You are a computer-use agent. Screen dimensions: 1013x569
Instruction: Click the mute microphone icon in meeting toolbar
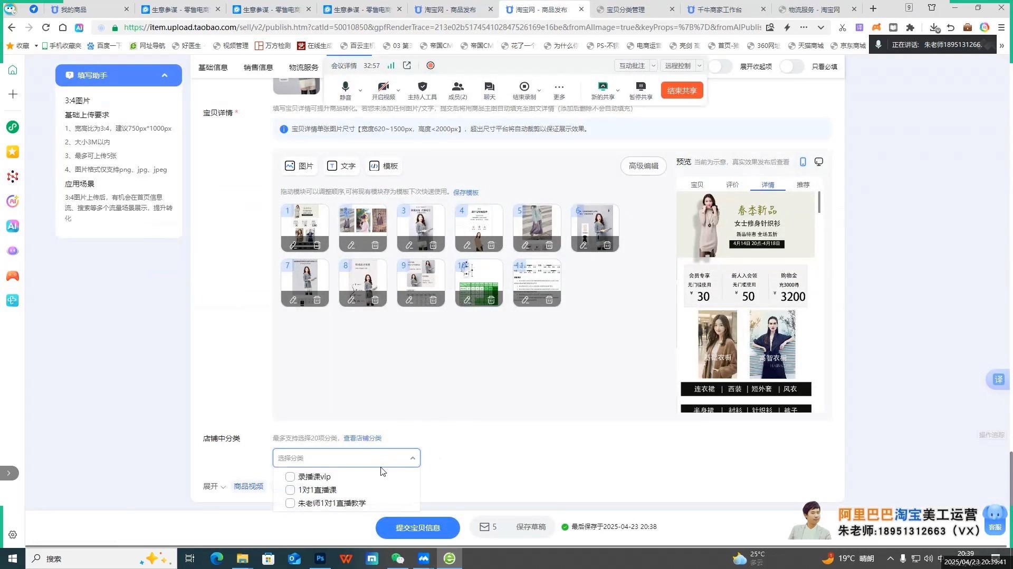345,87
